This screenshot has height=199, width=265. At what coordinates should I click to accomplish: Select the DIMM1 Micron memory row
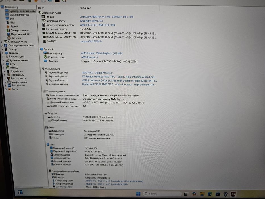tap(100, 33)
